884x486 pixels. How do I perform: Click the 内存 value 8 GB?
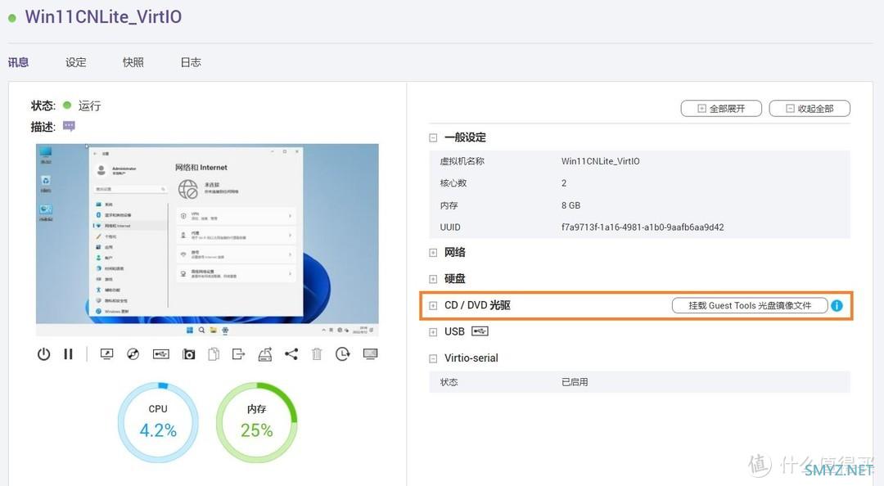(x=571, y=205)
